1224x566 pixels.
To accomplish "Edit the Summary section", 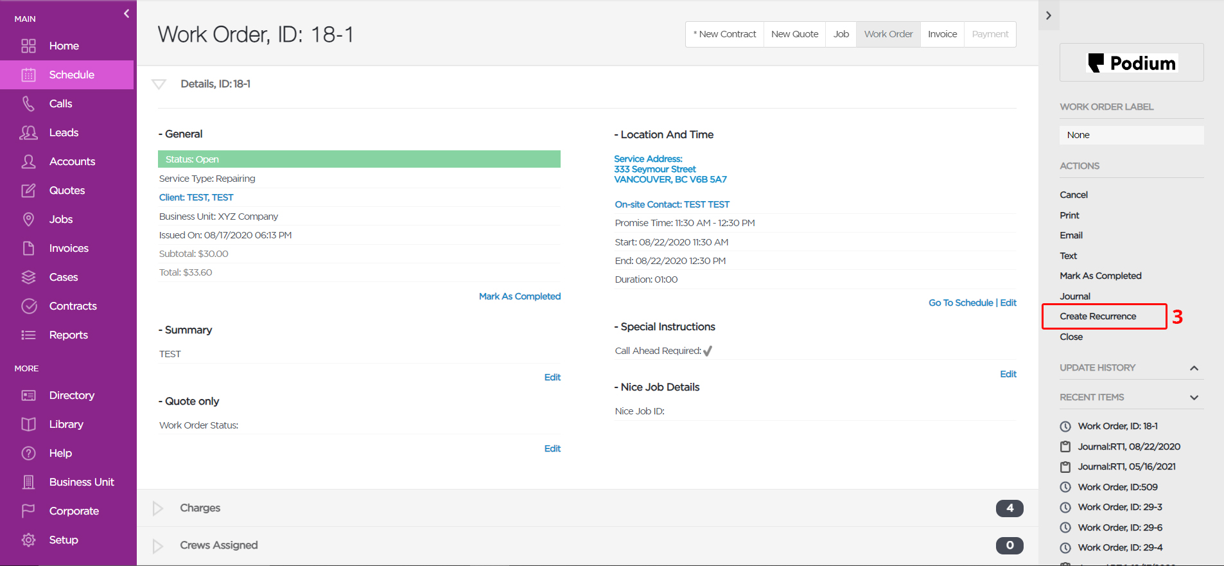I will tap(552, 377).
